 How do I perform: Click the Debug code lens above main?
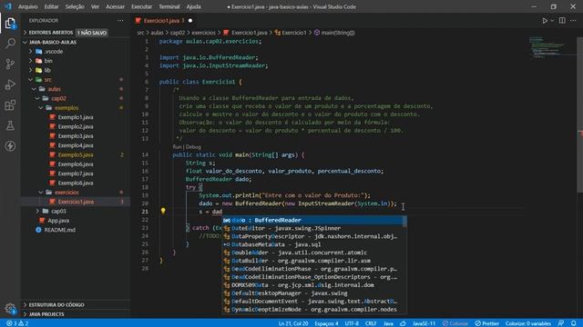(x=193, y=147)
